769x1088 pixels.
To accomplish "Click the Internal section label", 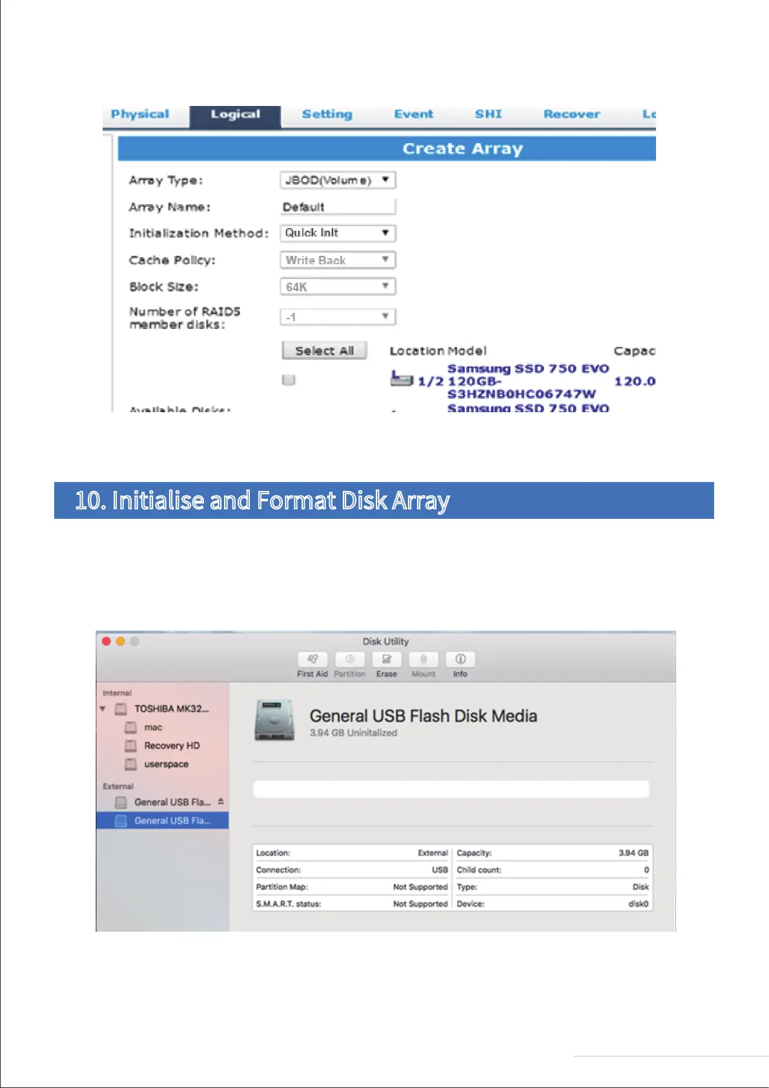I will [117, 693].
